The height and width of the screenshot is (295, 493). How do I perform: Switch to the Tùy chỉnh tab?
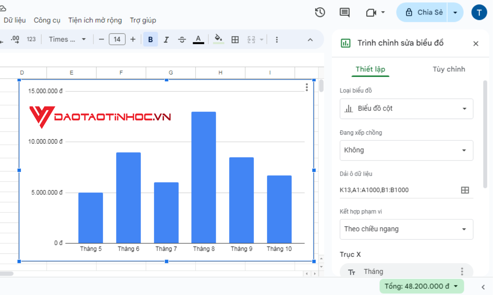pyautogui.click(x=449, y=69)
